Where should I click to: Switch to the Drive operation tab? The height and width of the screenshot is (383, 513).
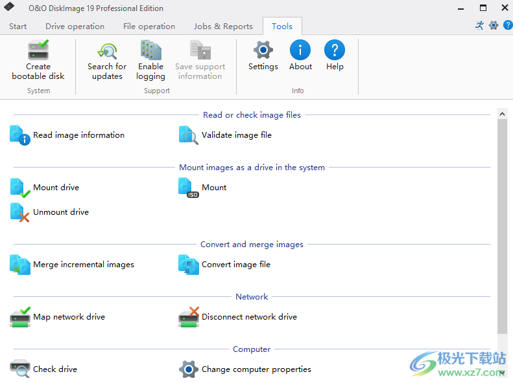coord(75,27)
